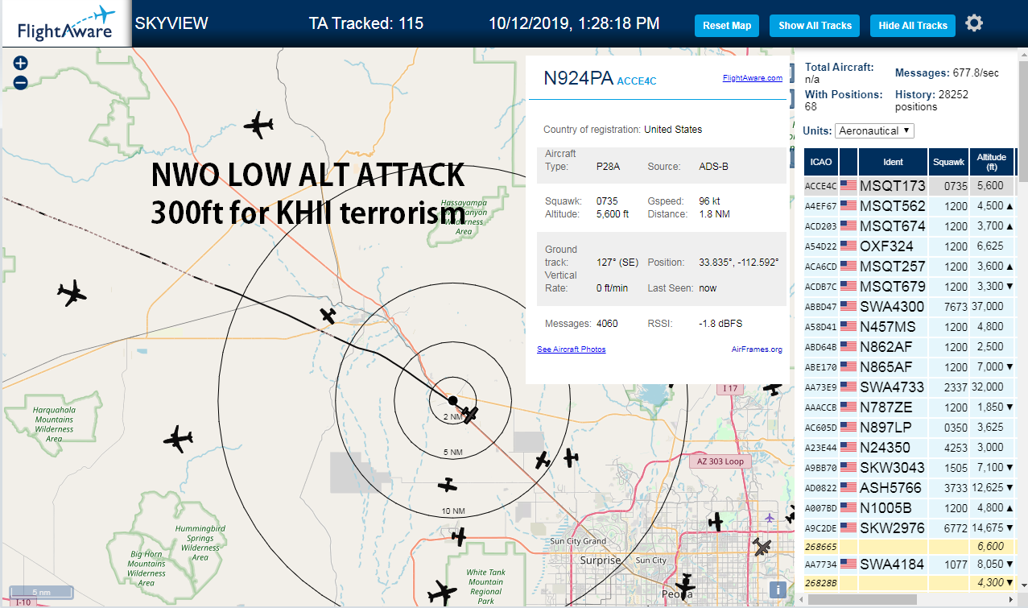The width and height of the screenshot is (1028, 608).
Task: Select the N24350 aircraft row
Action: (x=910, y=448)
